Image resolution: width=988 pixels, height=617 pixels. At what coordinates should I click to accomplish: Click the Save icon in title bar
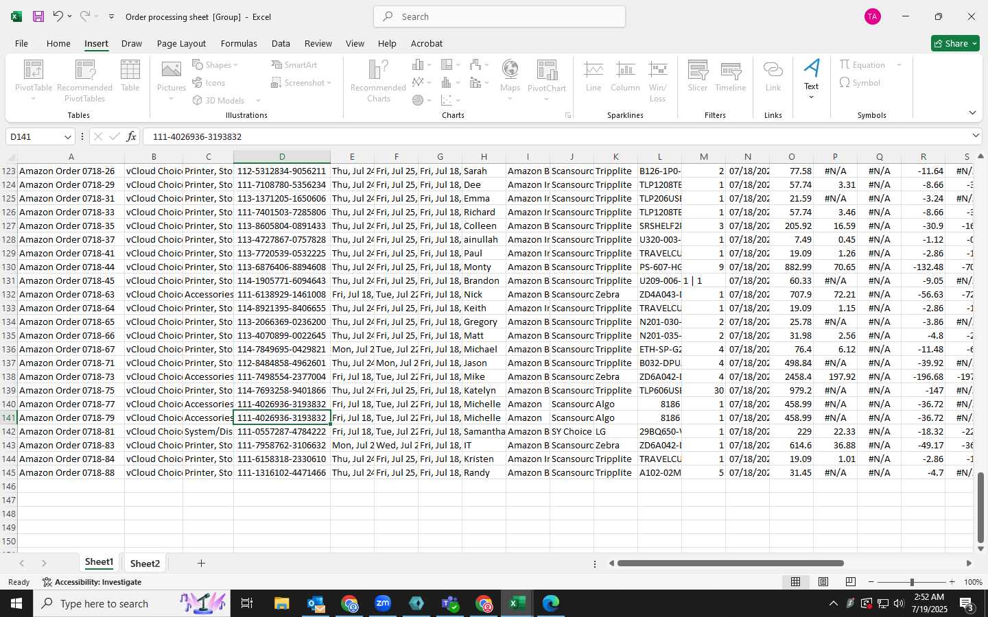38,16
